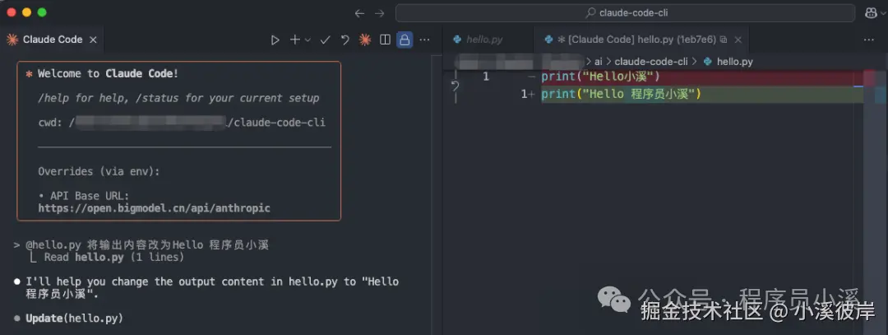888x335 pixels.
Task: Close the [Claude Code] hello.py diff tab
Action: point(738,40)
